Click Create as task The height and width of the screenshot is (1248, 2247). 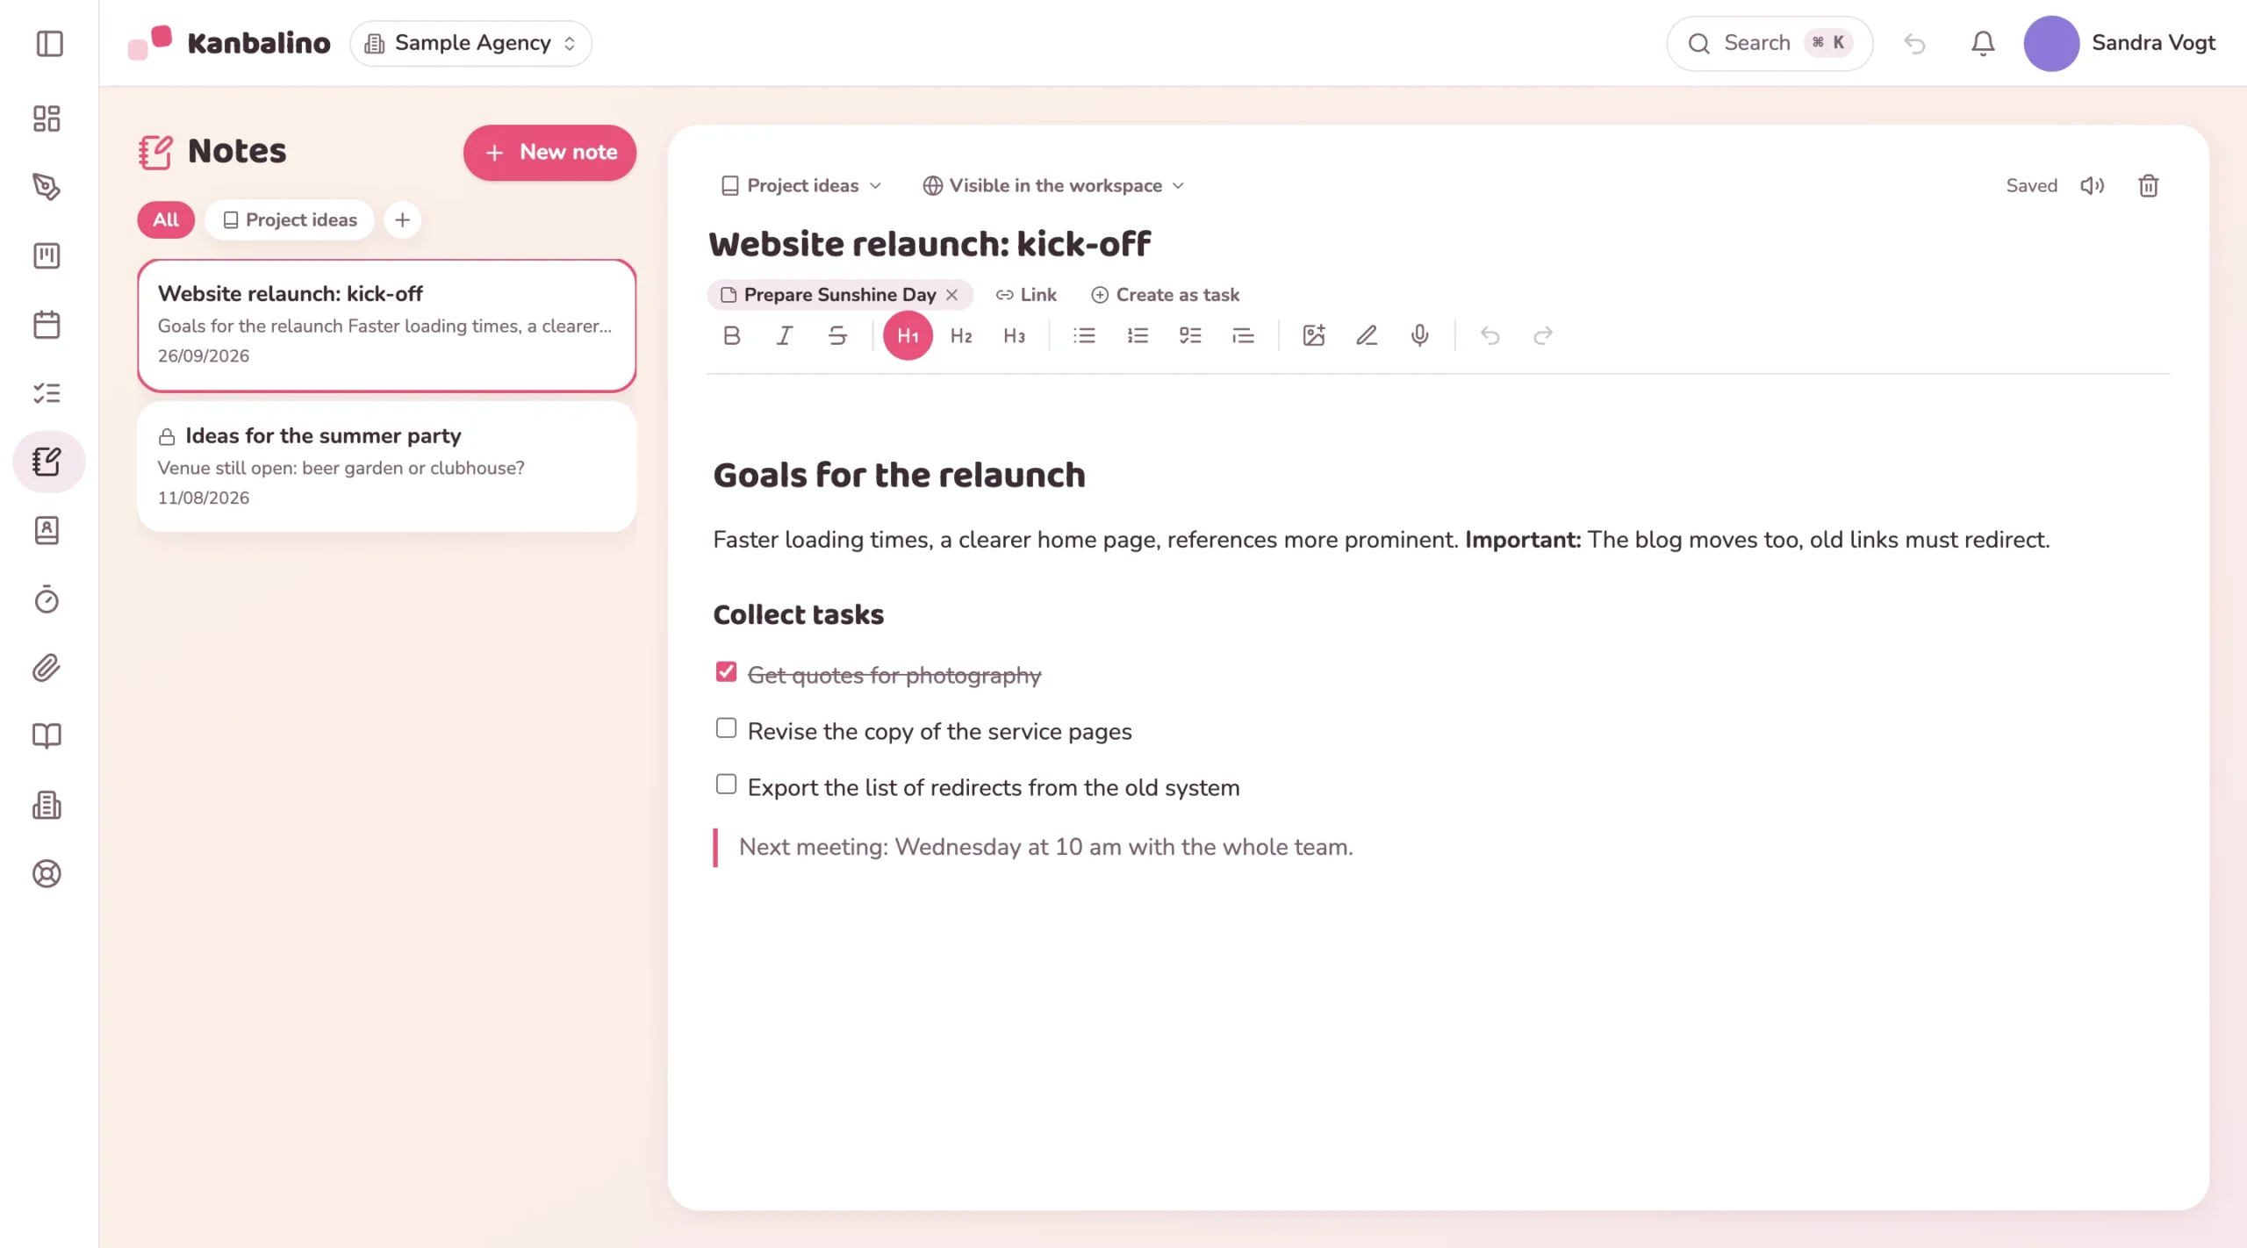[x=1165, y=295]
